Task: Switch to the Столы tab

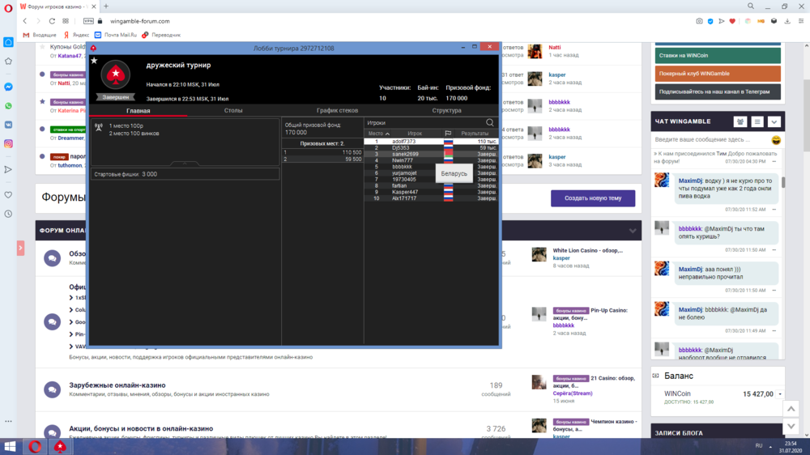Action: [233, 110]
